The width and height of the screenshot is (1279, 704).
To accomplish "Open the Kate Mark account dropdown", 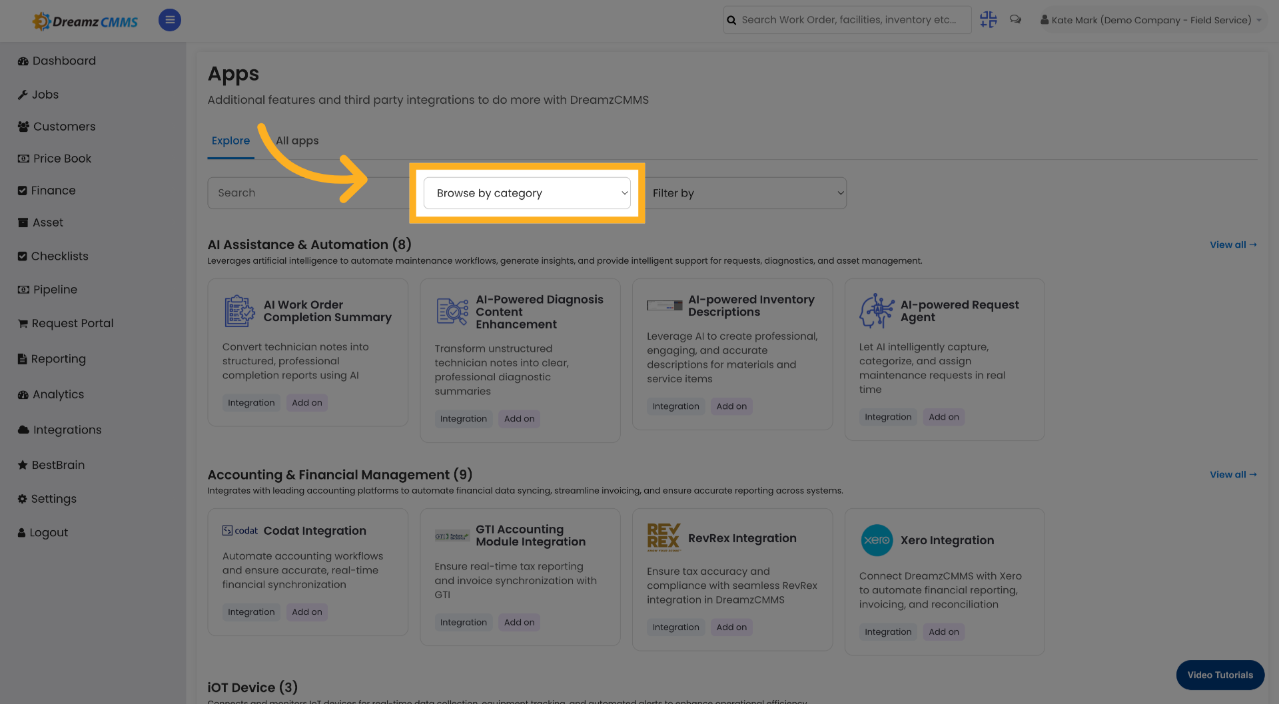I will coord(1150,19).
